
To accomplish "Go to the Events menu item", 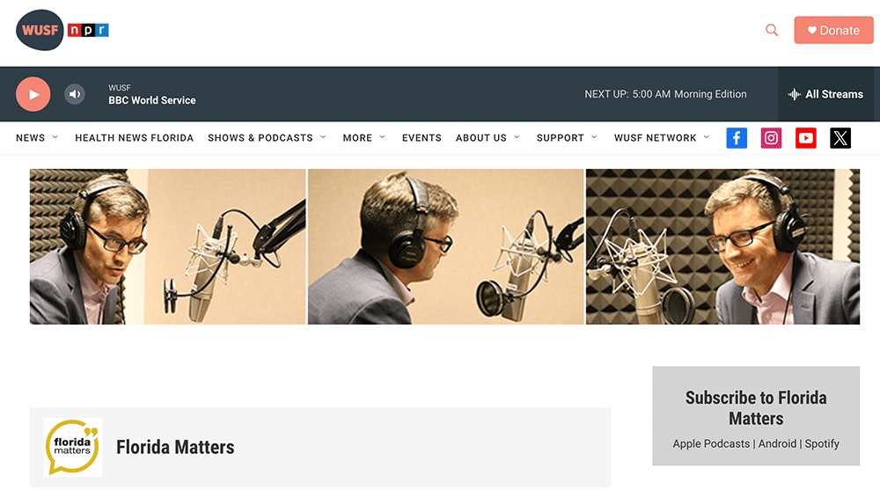I will point(422,138).
